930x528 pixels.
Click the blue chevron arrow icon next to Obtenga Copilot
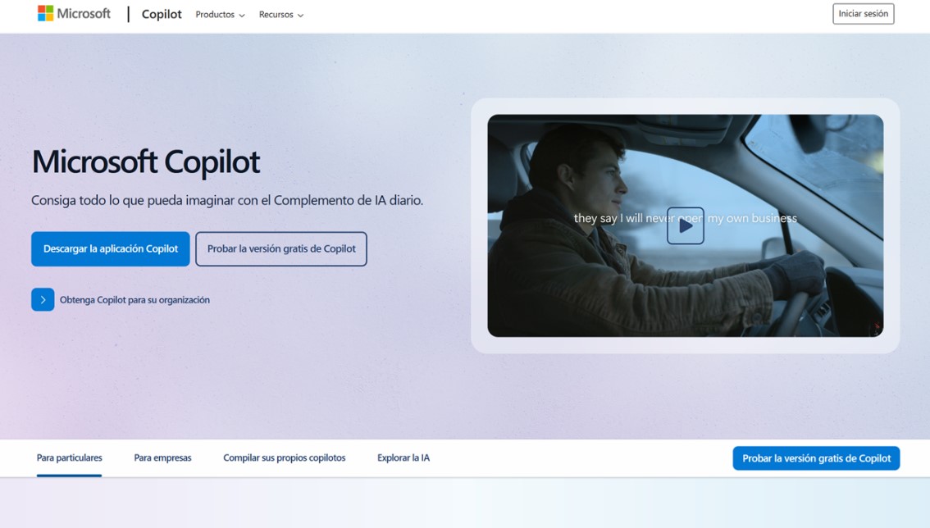[43, 299]
